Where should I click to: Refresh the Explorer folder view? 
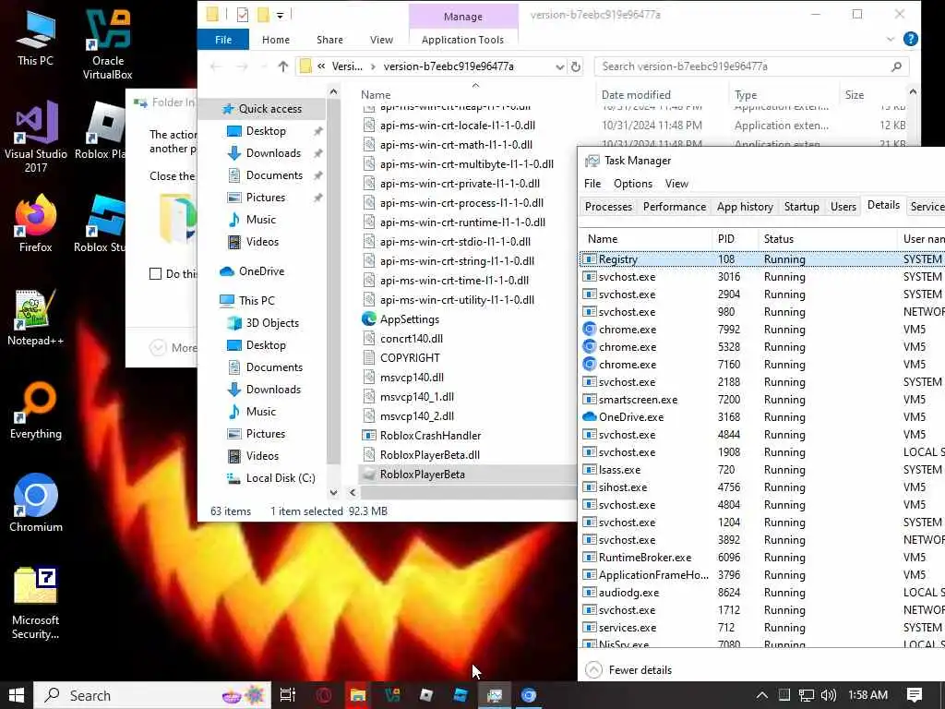(576, 66)
